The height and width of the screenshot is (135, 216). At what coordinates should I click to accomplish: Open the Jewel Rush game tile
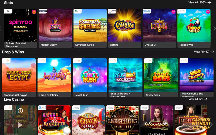tap(90, 77)
